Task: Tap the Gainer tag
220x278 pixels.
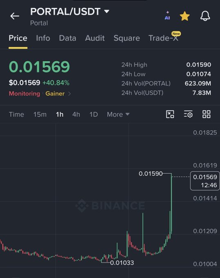Action: tap(55, 94)
